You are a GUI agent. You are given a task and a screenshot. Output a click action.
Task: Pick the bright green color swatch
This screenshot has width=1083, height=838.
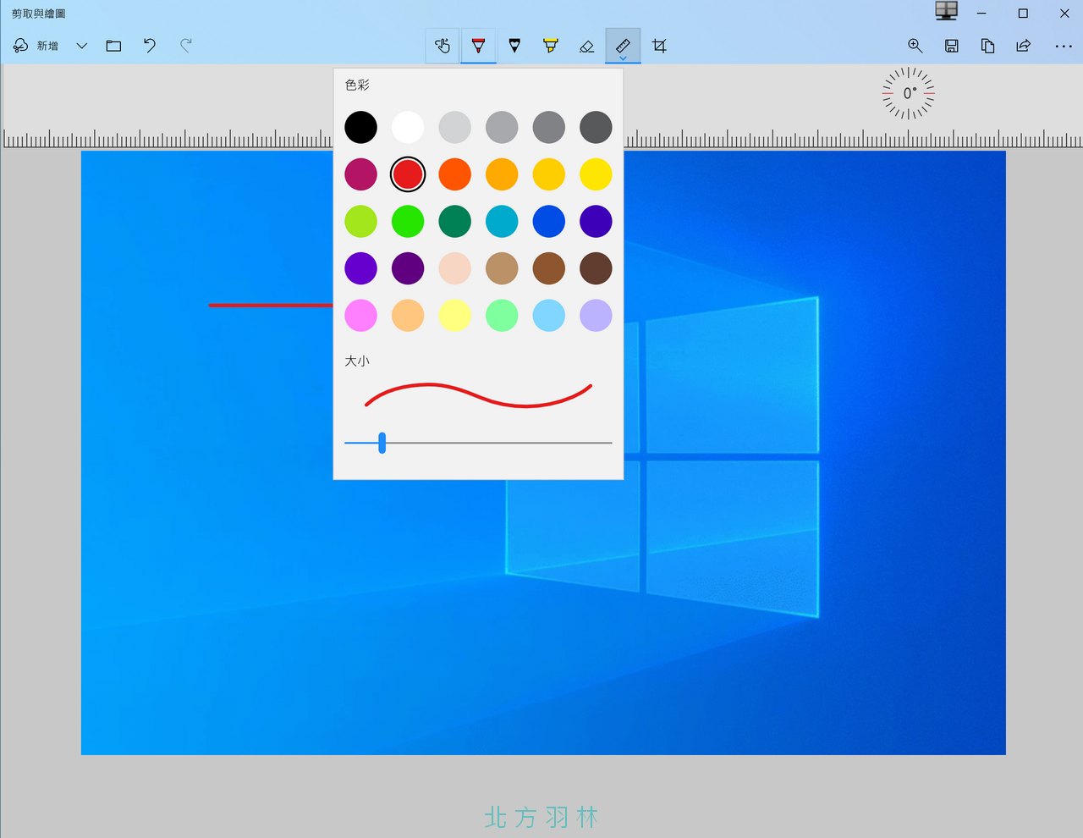[x=408, y=221]
